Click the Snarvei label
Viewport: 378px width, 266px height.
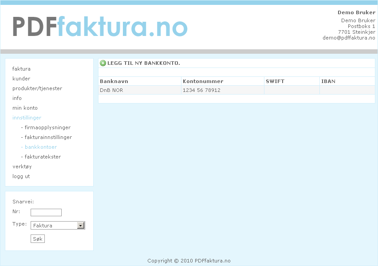pos(23,202)
